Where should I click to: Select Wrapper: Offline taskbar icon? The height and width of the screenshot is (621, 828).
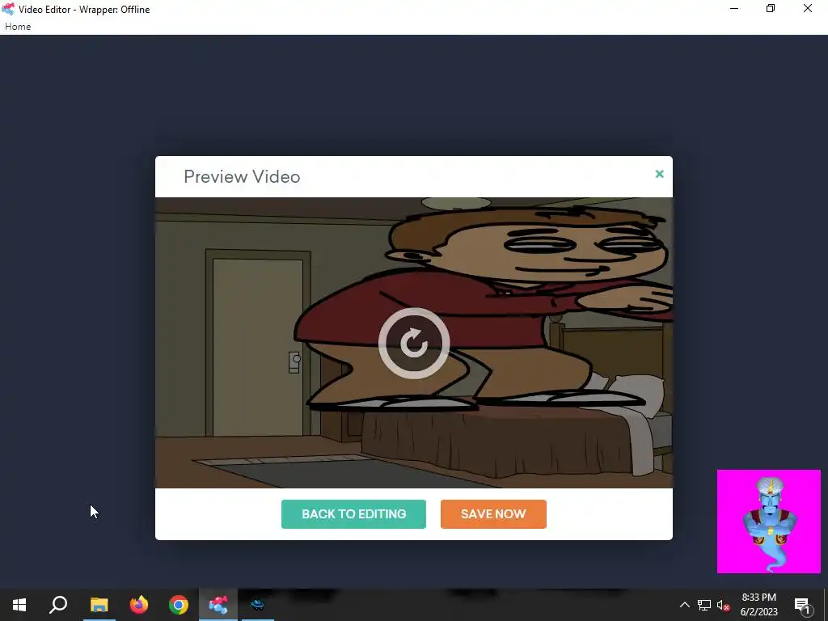(218, 605)
